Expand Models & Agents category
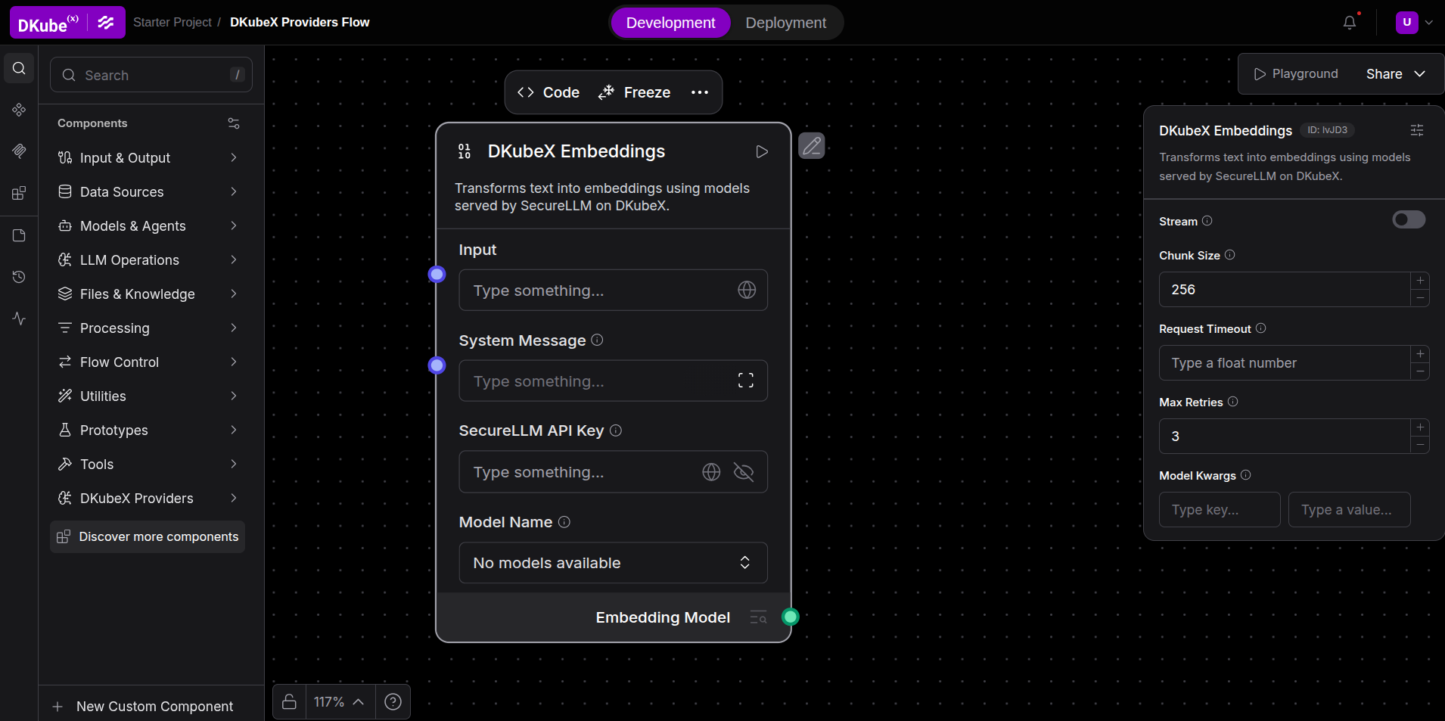 coord(148,225)
